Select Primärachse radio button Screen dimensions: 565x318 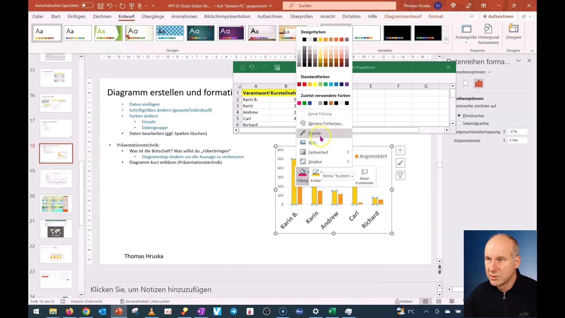click(460, 115)
